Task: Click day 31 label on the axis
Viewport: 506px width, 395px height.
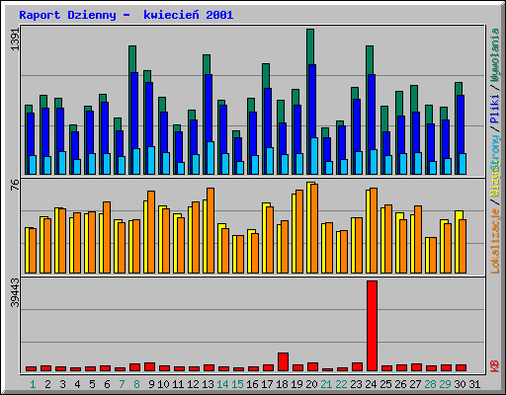Action: (x=474, y=384)
